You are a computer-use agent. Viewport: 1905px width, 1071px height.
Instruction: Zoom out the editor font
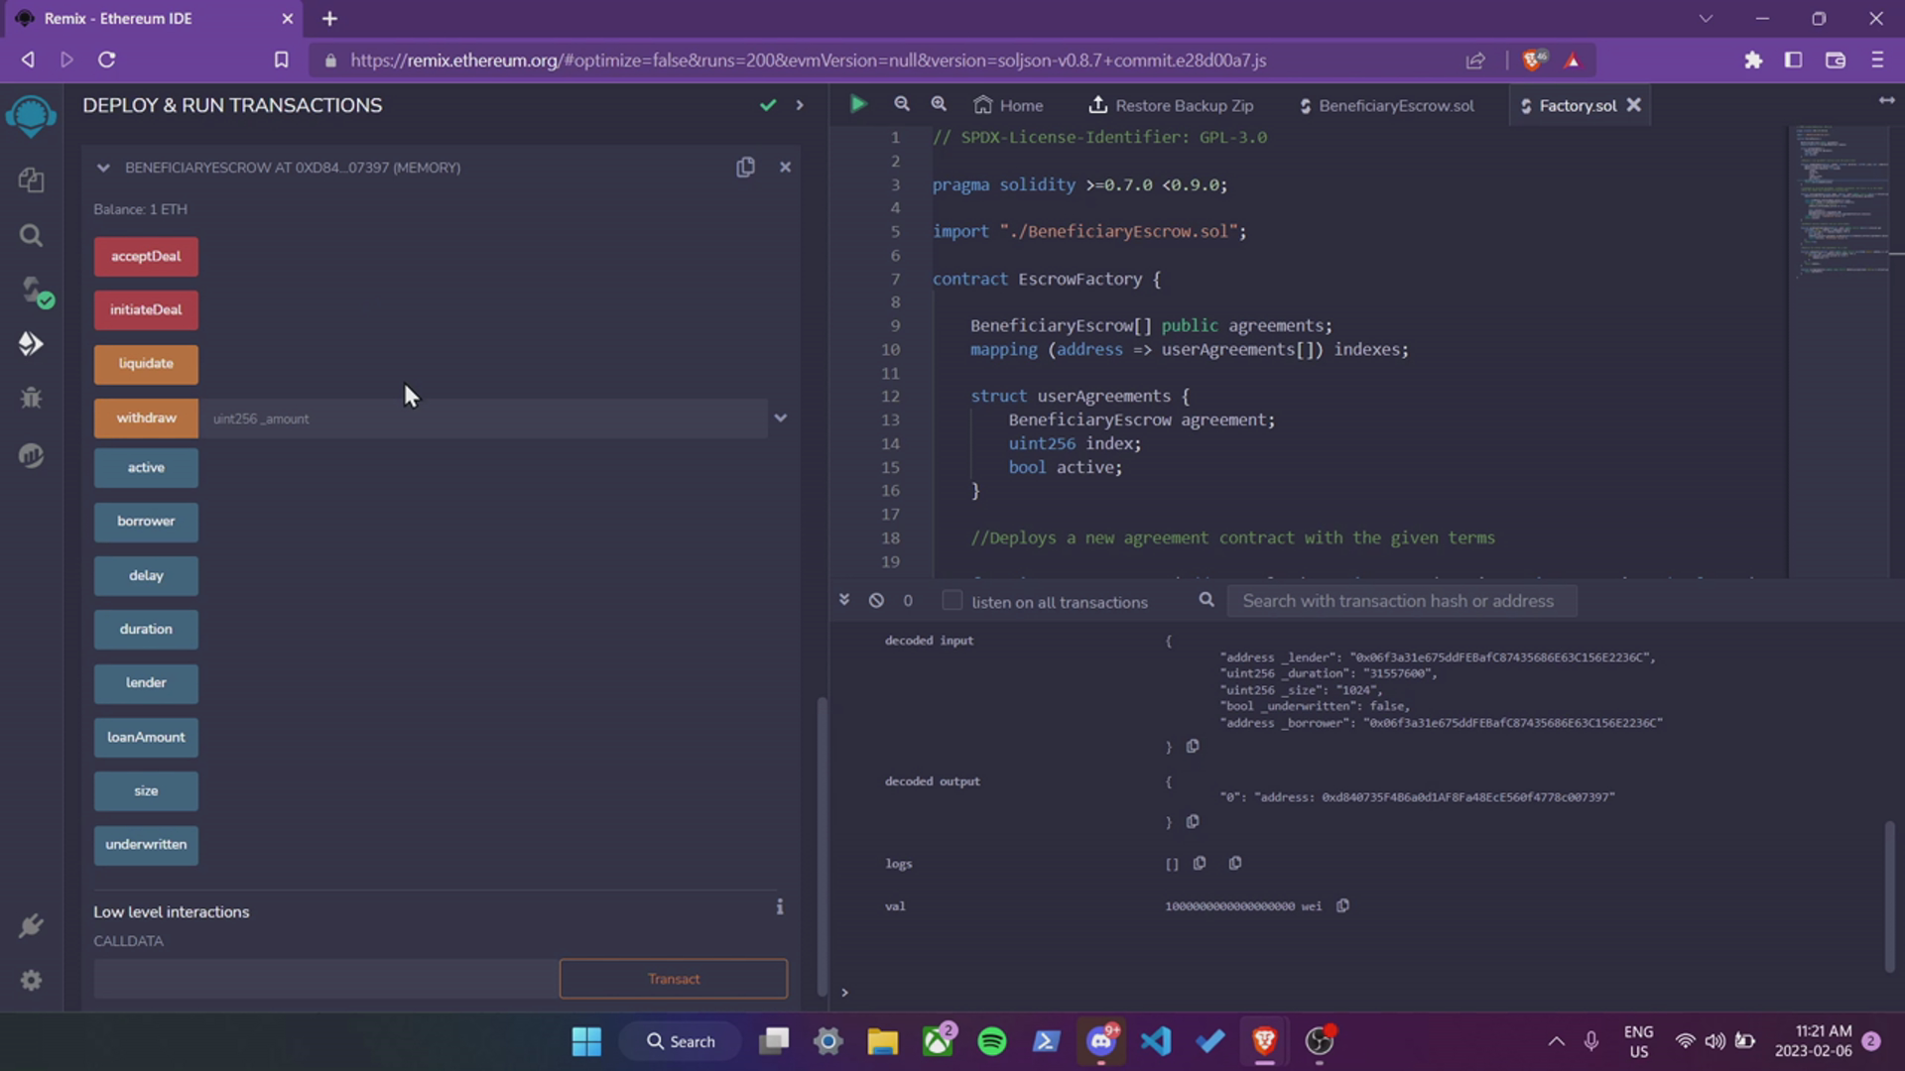[x=901, y=104]
